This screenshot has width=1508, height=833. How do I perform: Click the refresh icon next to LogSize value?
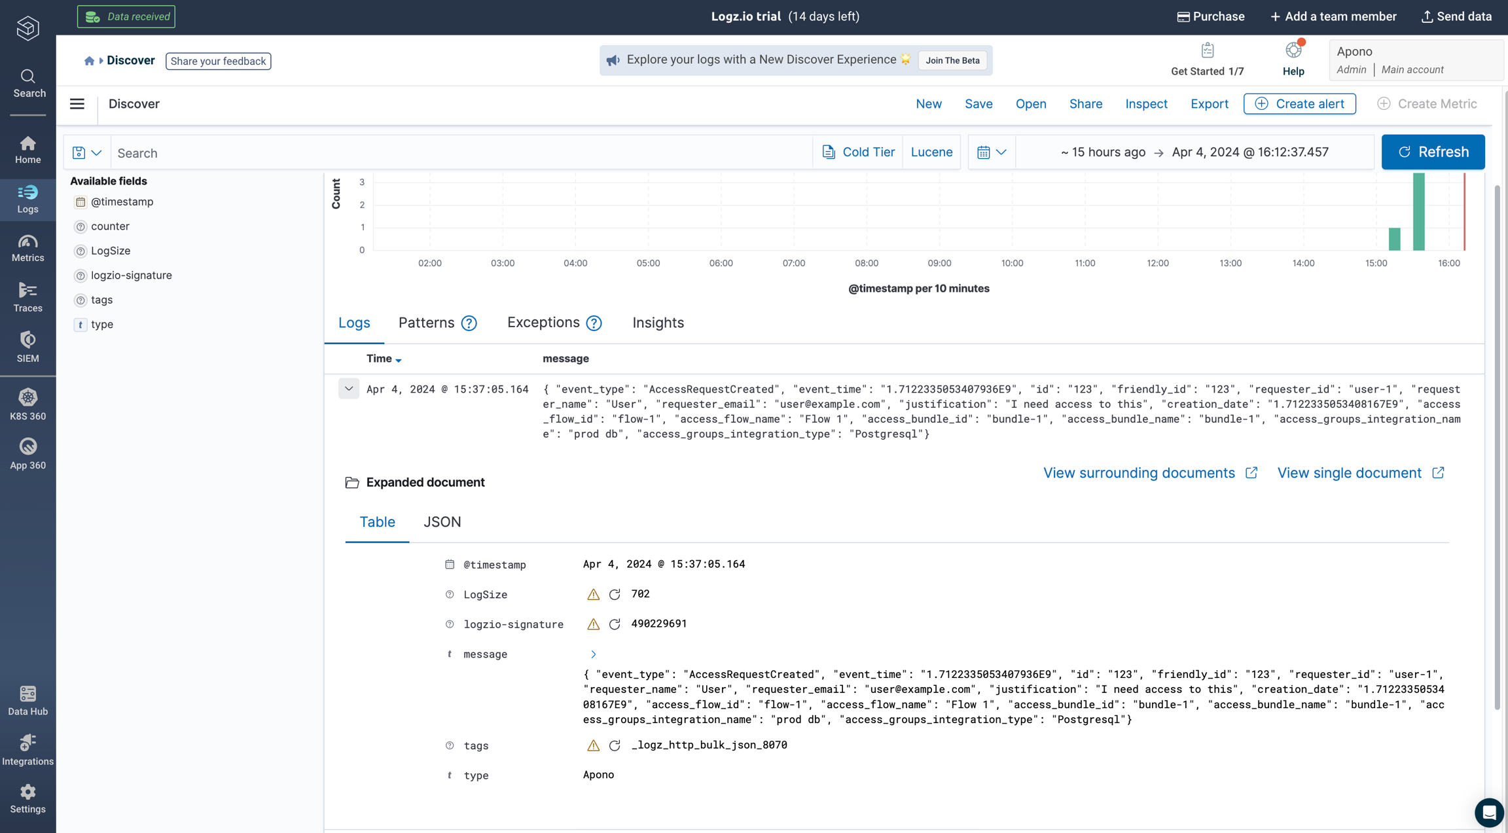pos(615,594)
